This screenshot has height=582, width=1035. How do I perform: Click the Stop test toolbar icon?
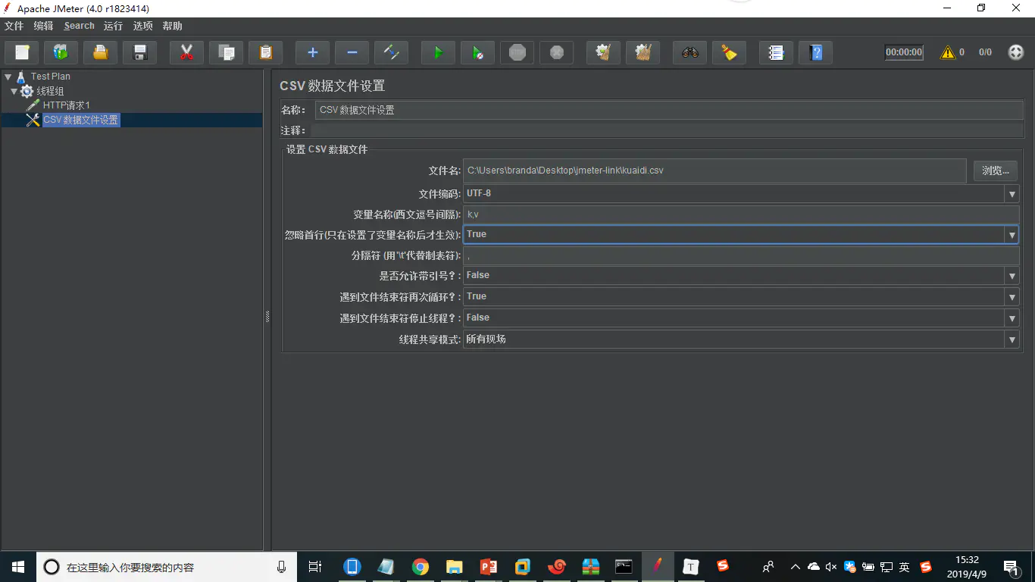(x=517, y=52)
